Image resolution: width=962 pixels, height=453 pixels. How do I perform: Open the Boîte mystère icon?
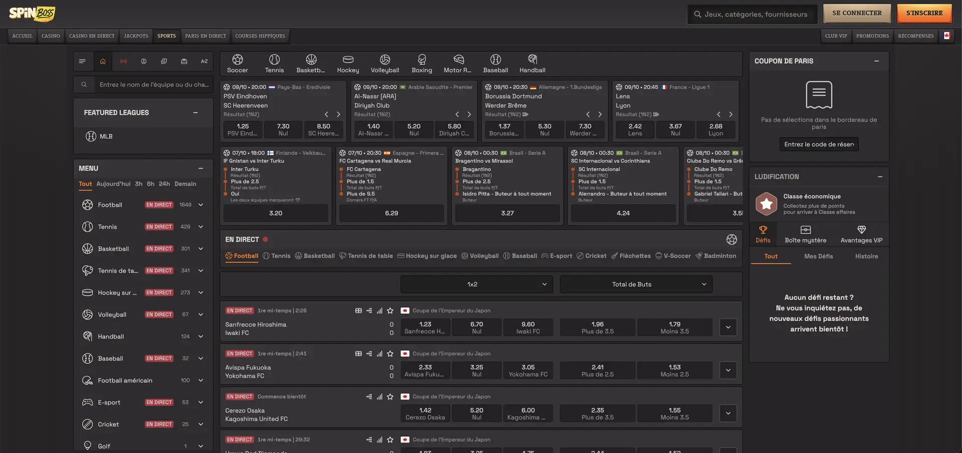click(805, 234)
